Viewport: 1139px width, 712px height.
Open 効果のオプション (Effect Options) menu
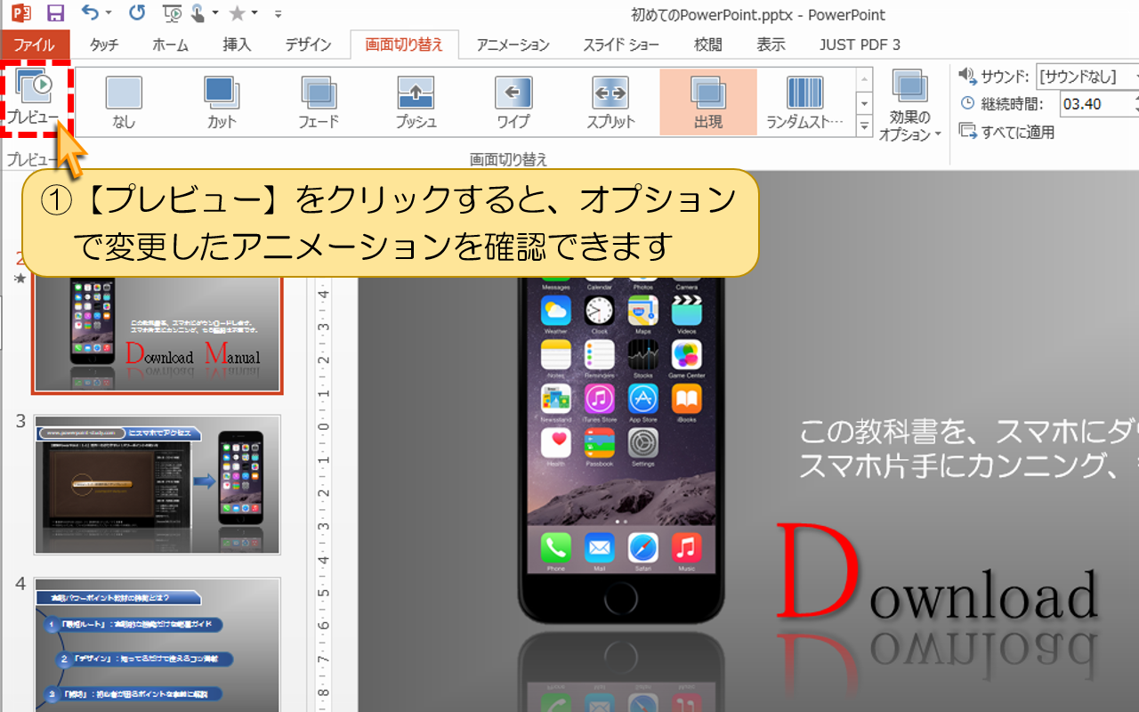pyautogui.click(x=909, y=105)
